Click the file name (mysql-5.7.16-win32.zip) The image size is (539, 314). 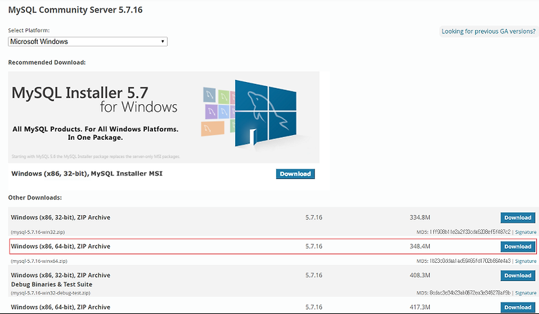coord(38,232)
